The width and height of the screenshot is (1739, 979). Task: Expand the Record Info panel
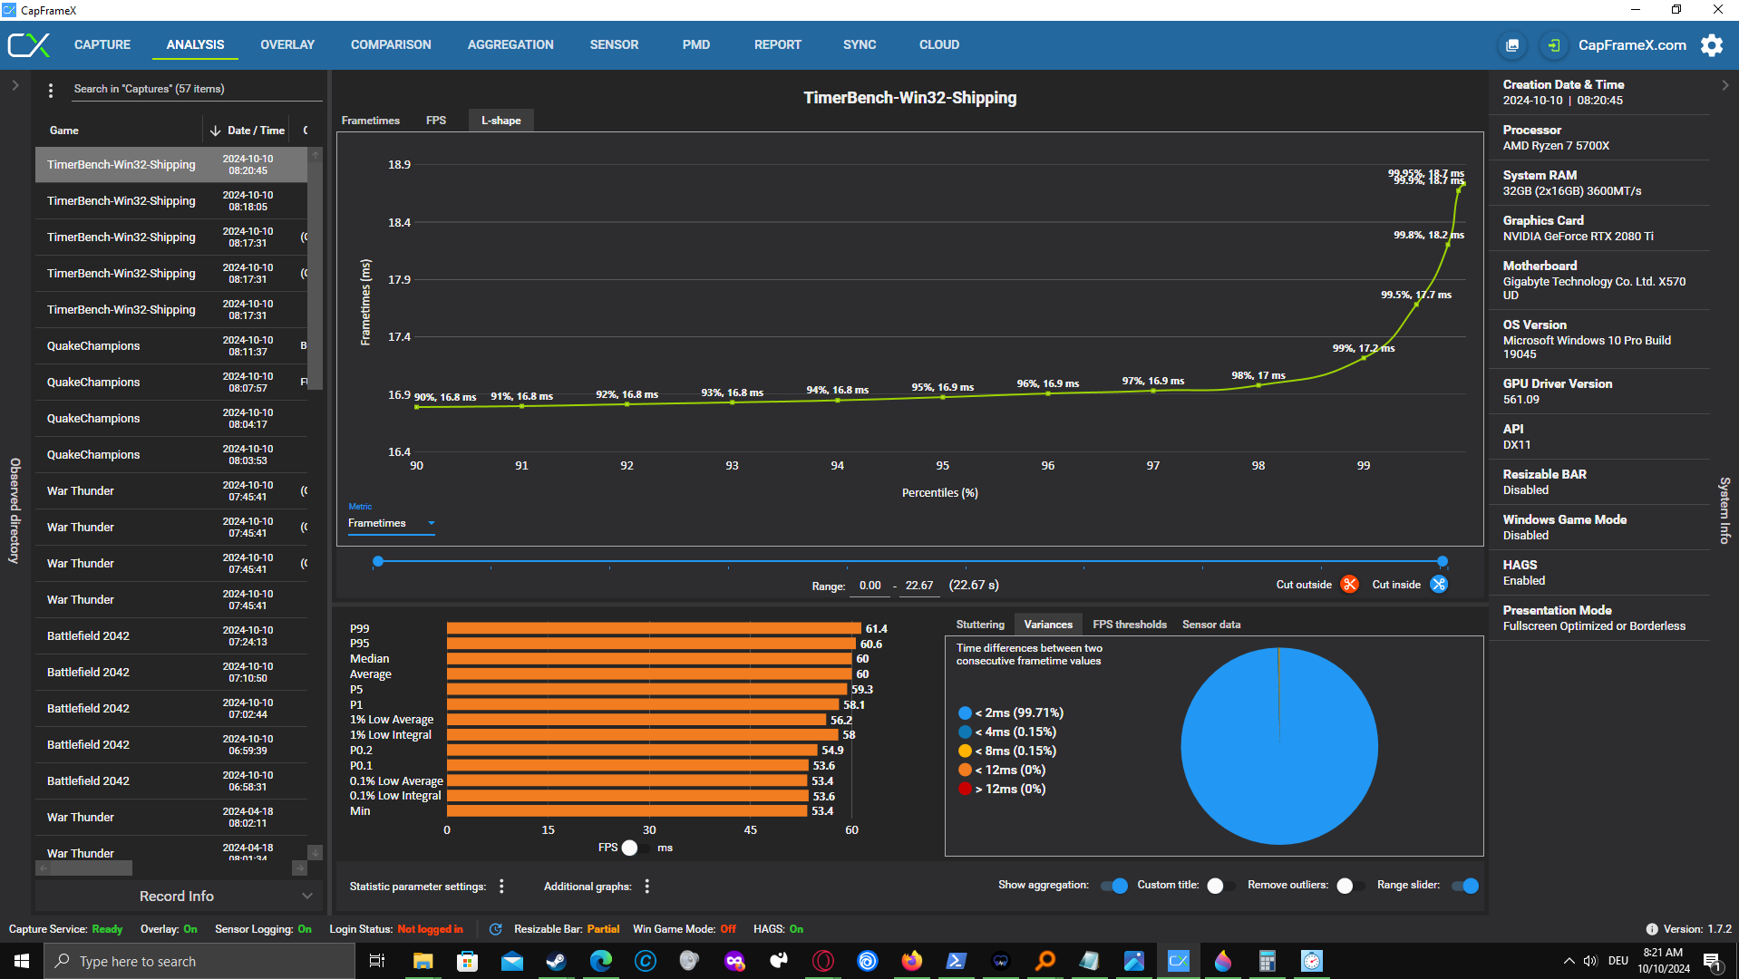tap(179, 896)
